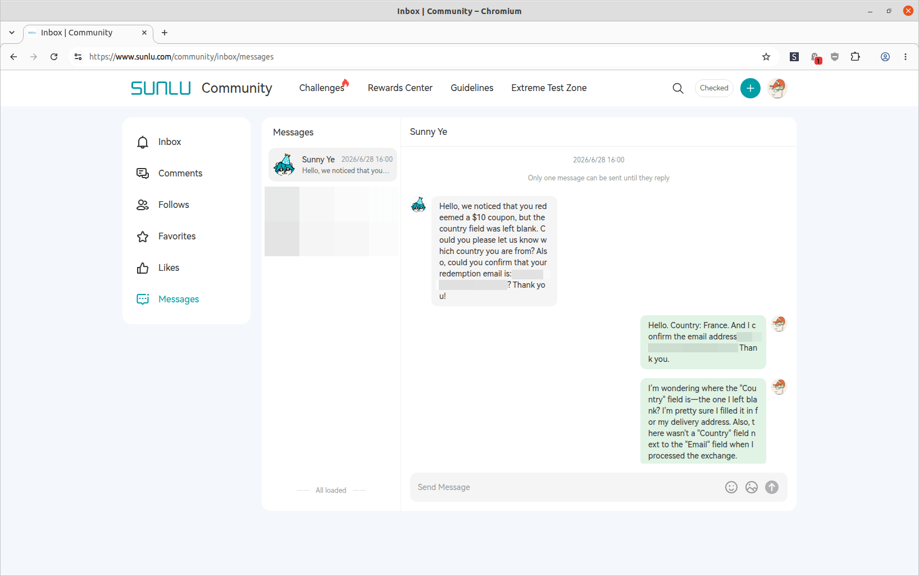This screenshot has width=919, height=576.
Task: Open the Inbox bell icon
Action: point(143,142)
